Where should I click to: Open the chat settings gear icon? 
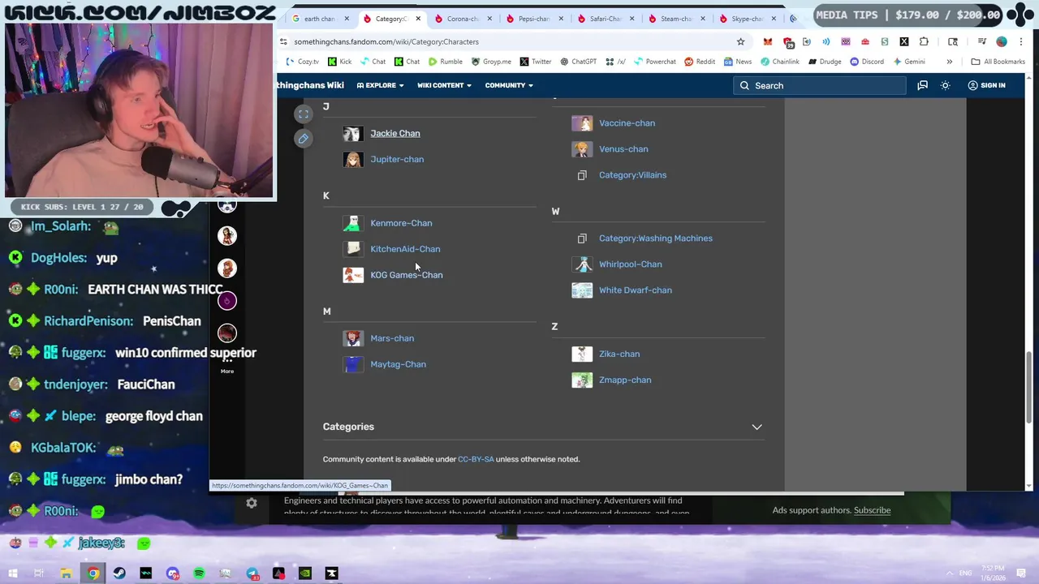point(252,504)
